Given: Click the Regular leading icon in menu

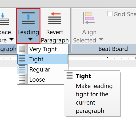Looking at the screenshot, I should point(22,69).
